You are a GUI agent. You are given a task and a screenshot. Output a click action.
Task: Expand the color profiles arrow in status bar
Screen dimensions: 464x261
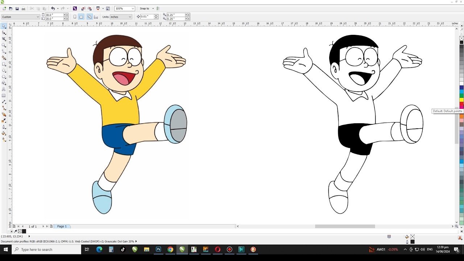(x=136, y=241)
